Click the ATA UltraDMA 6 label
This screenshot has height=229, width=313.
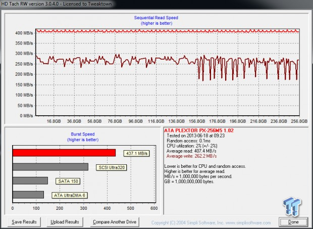pos(70,195)
